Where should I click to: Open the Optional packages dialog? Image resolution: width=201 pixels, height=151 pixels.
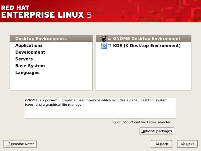[x=156, y=131]
